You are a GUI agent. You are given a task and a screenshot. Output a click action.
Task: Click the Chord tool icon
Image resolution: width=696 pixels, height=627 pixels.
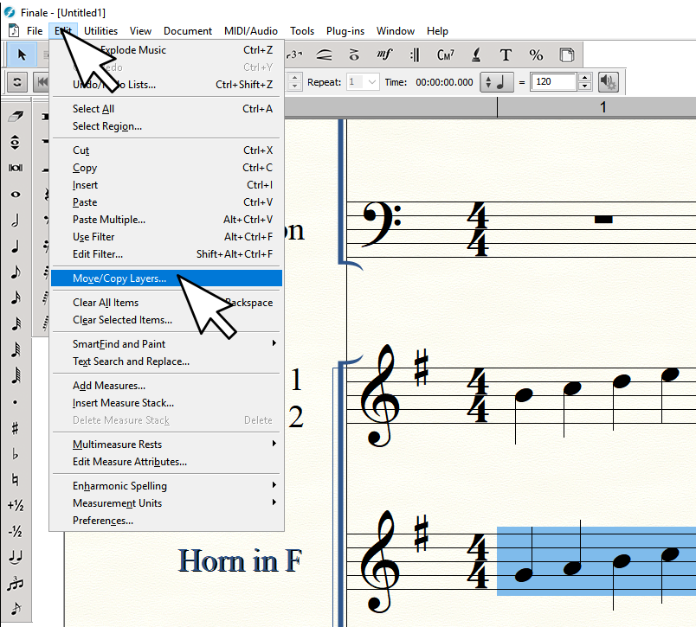446,54
